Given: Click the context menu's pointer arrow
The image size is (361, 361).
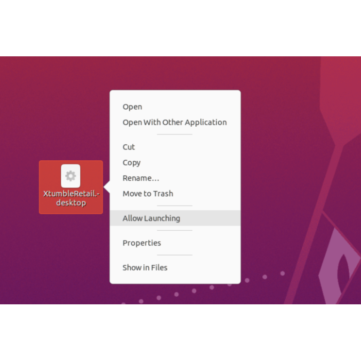Looking at the screenshot, I should pyautogui.click(x=106, y=187).
